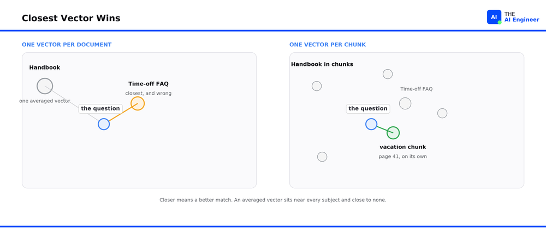Click the blue question node in left panel
This screenshot has width=546, height=234.
click(x=104, y=124)
